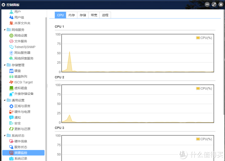Collapse the 存储管理 storage management group

tap(4, 65)
